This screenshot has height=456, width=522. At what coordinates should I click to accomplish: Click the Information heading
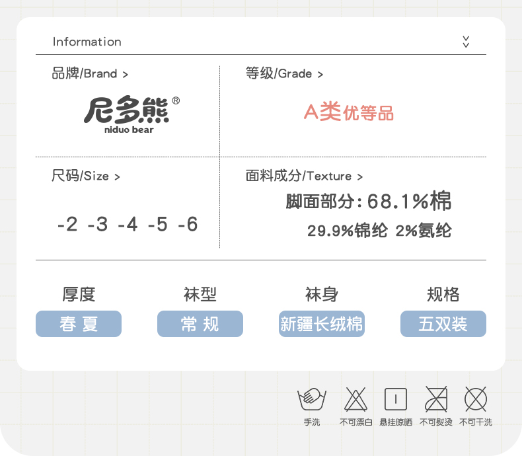click(87, 42)
